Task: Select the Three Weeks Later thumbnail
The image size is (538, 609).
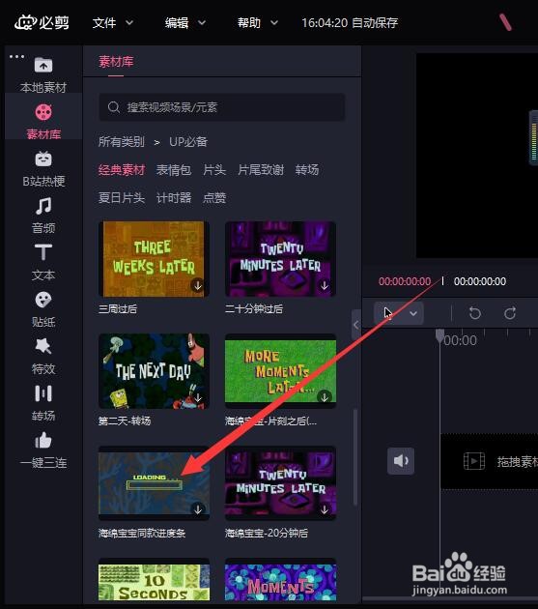Action: coord(154,259)
